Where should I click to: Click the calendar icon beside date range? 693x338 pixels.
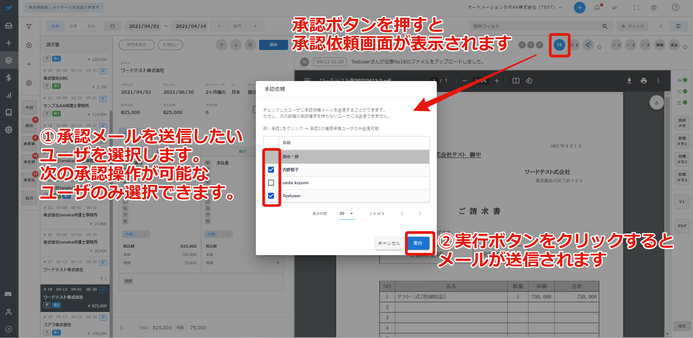(x=113, y=26)
